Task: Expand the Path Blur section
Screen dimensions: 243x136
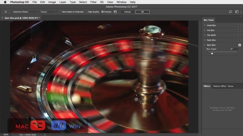Action: [x=205, y=40]
